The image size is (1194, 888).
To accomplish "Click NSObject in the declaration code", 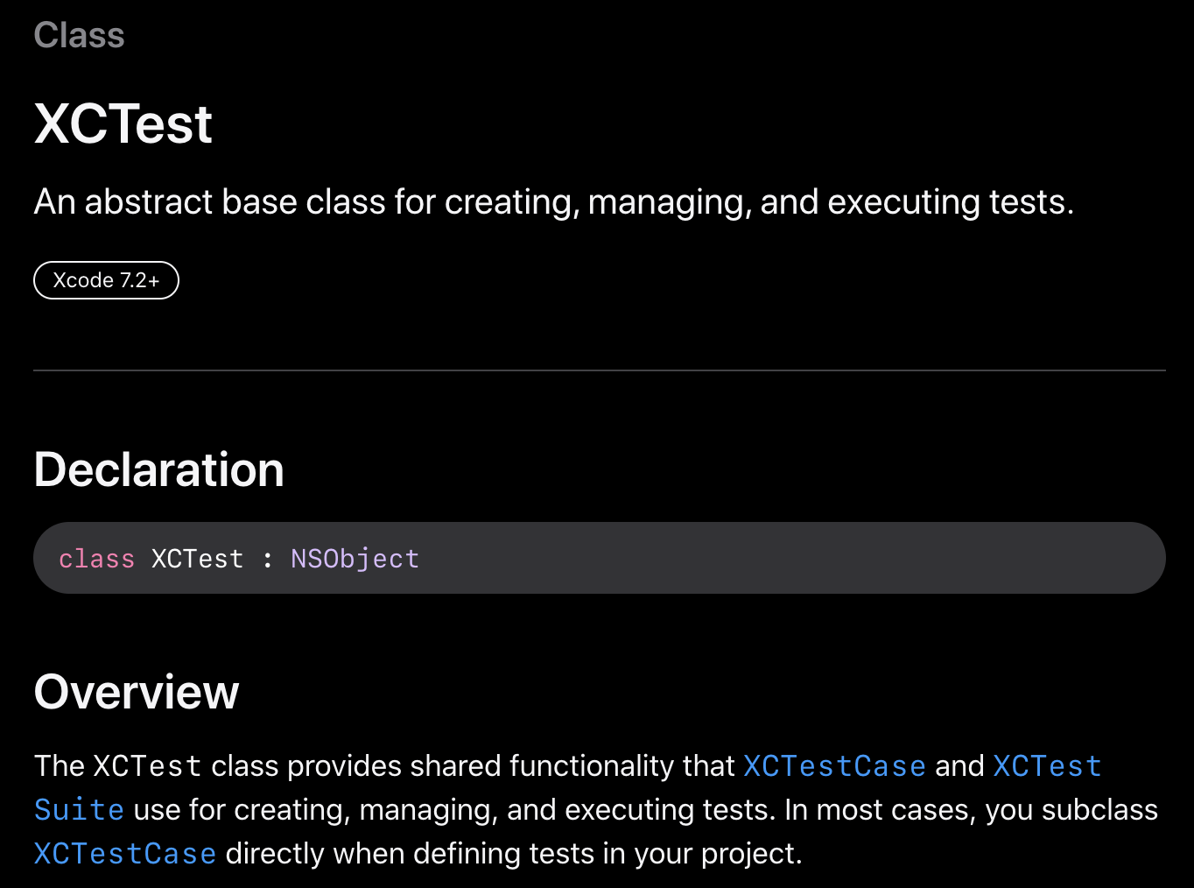I will point(355,559).
